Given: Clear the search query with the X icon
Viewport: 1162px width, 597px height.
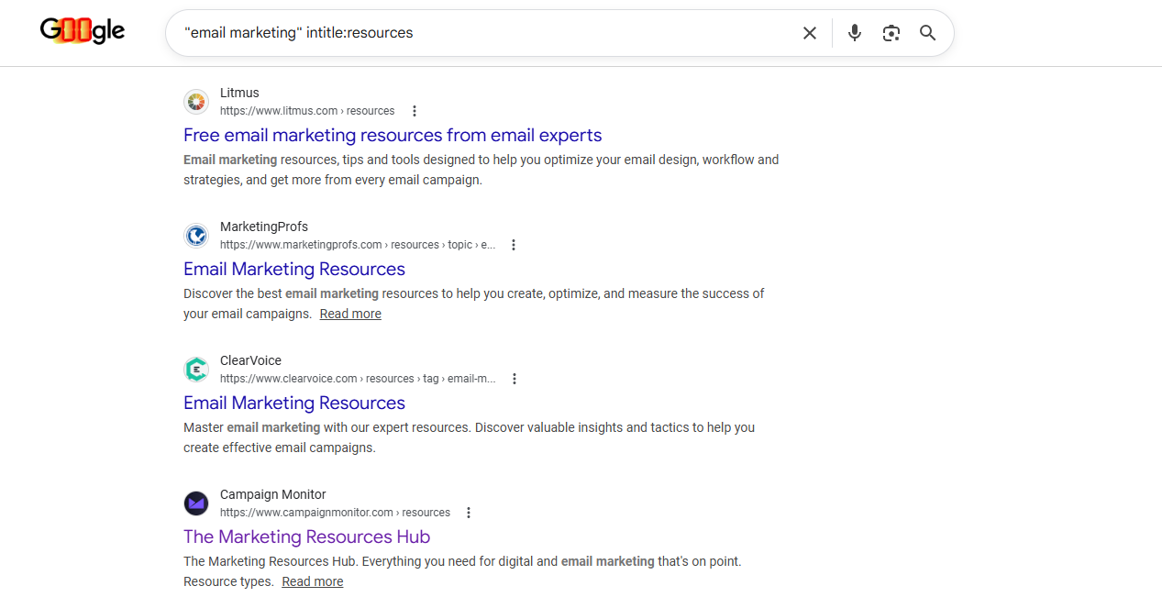Looking at the screenshot, I should (x=810, y=32).
